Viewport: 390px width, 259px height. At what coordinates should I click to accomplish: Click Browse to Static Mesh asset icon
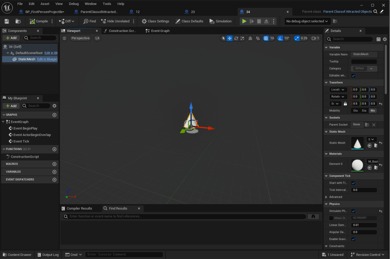[x=376, y=145]
